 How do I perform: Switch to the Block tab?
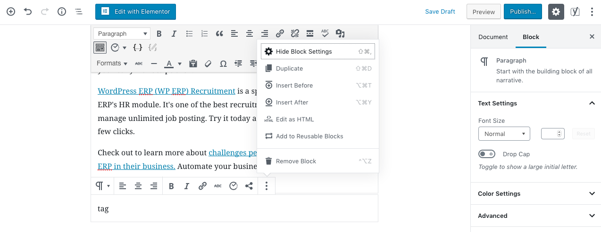click(531, 37)
